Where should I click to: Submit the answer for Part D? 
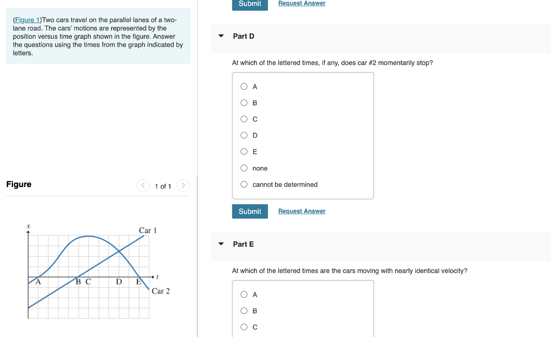coord(250,211)
